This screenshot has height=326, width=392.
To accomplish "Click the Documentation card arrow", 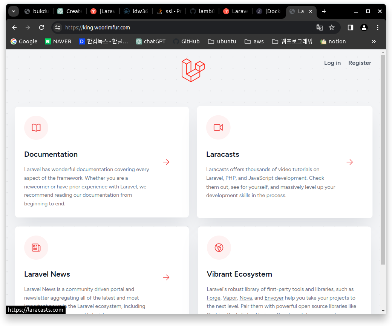I will click(x=166, y=162).
